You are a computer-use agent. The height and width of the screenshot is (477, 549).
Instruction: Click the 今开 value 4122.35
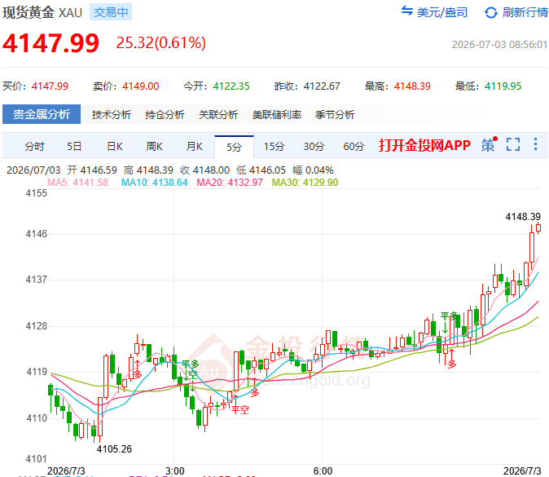point(231,86)
